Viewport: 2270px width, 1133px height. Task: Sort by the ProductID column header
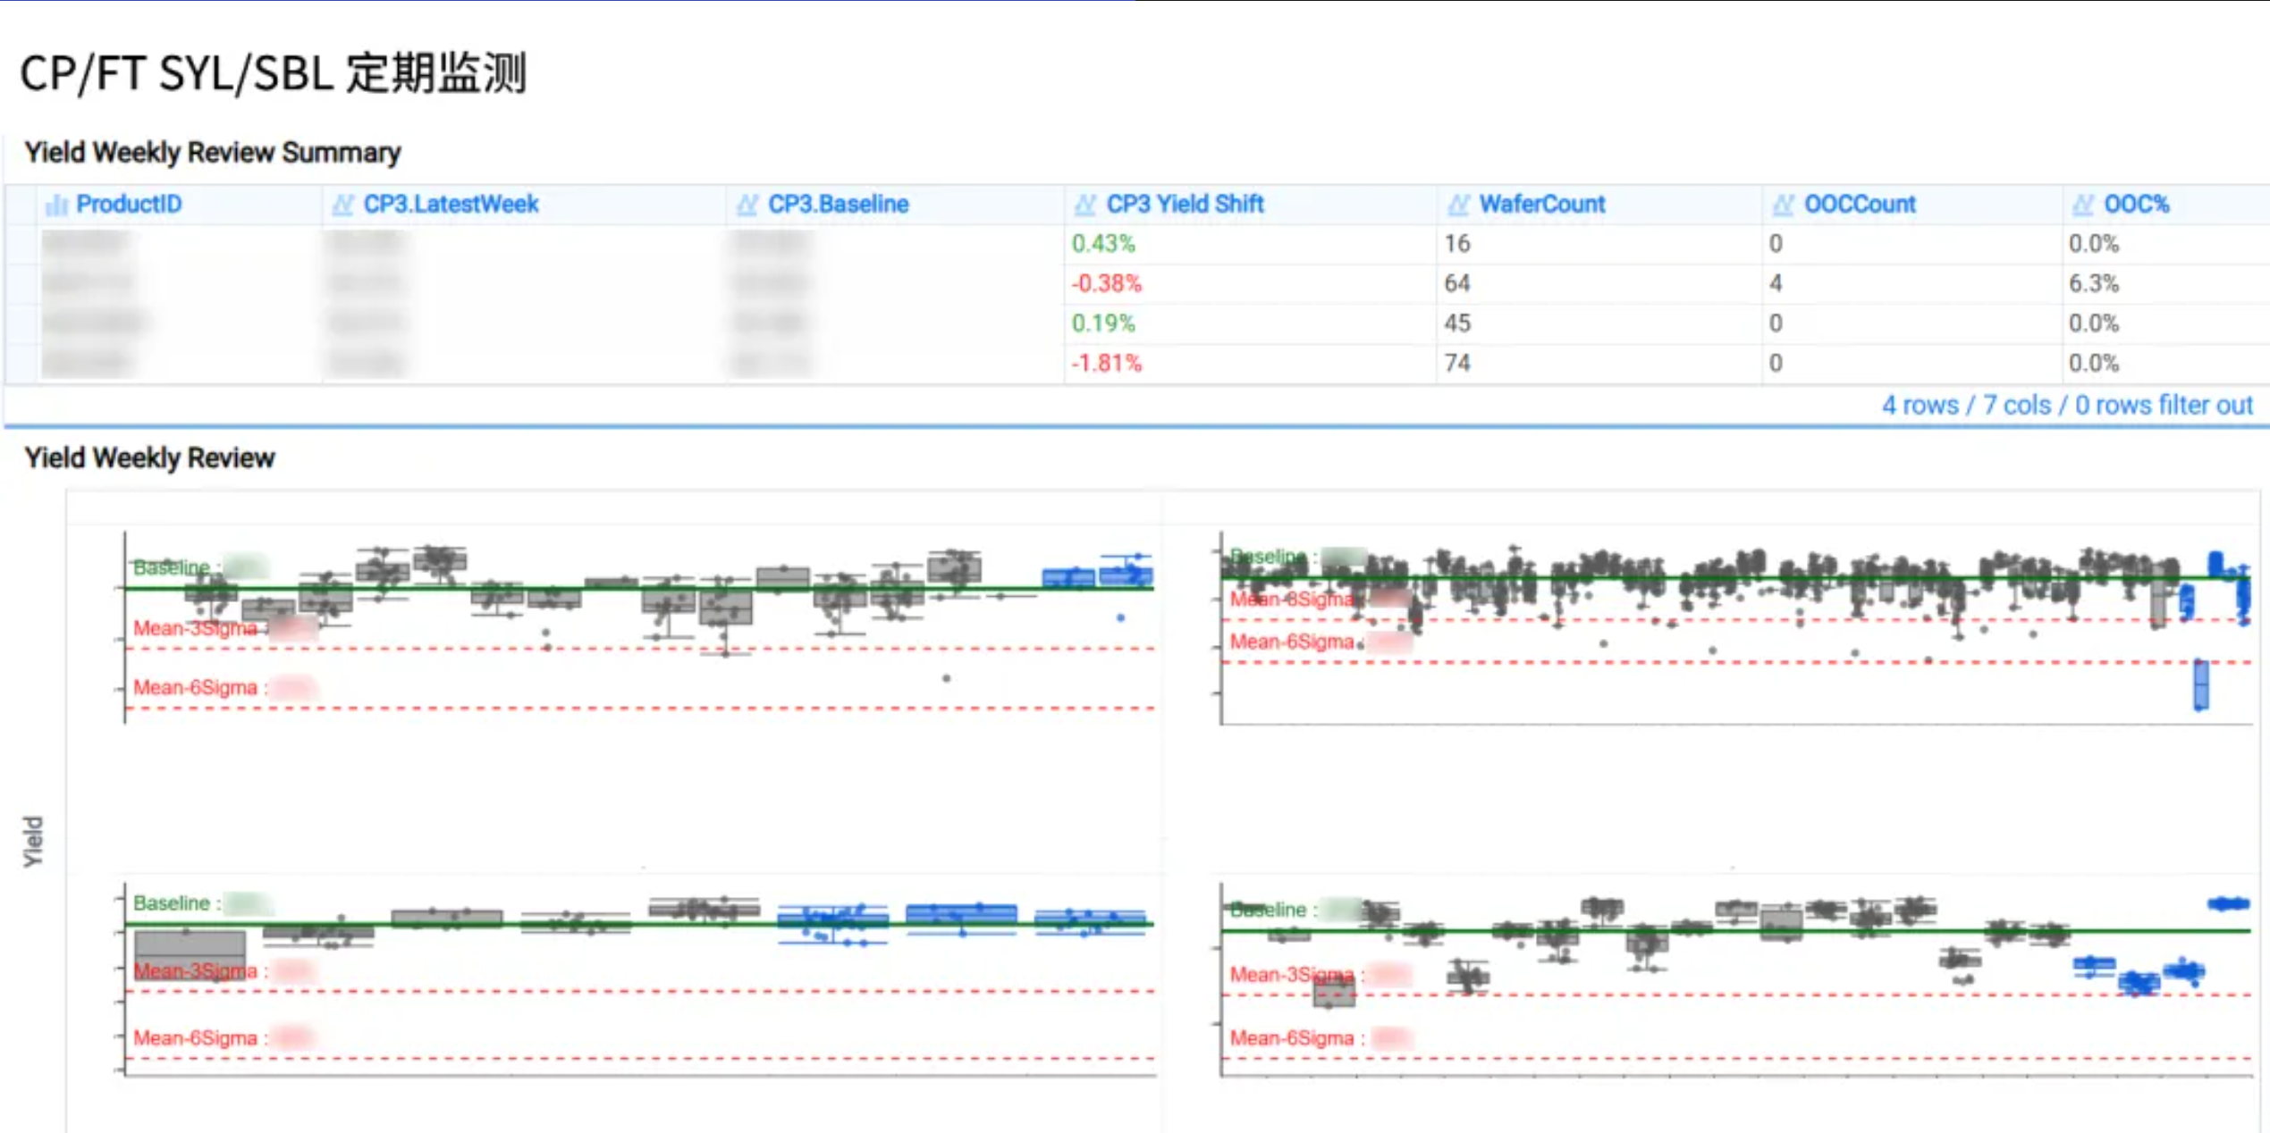129,205
